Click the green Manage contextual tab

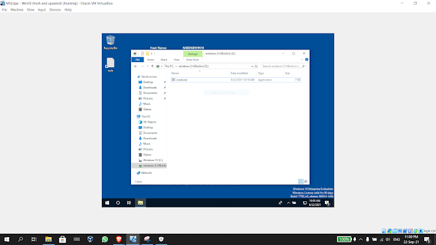193,54
